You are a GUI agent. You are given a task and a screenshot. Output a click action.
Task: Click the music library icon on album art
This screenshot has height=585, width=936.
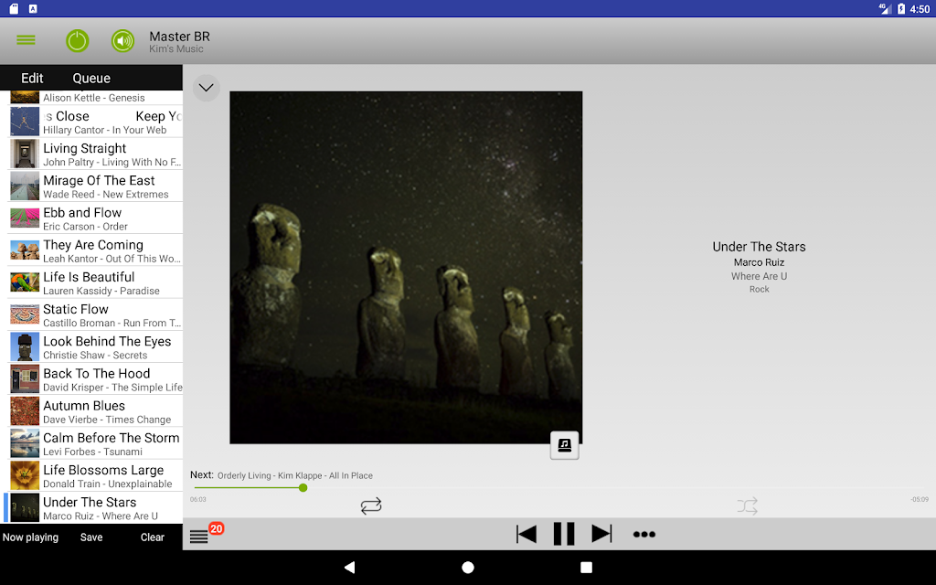pos(564,445)
